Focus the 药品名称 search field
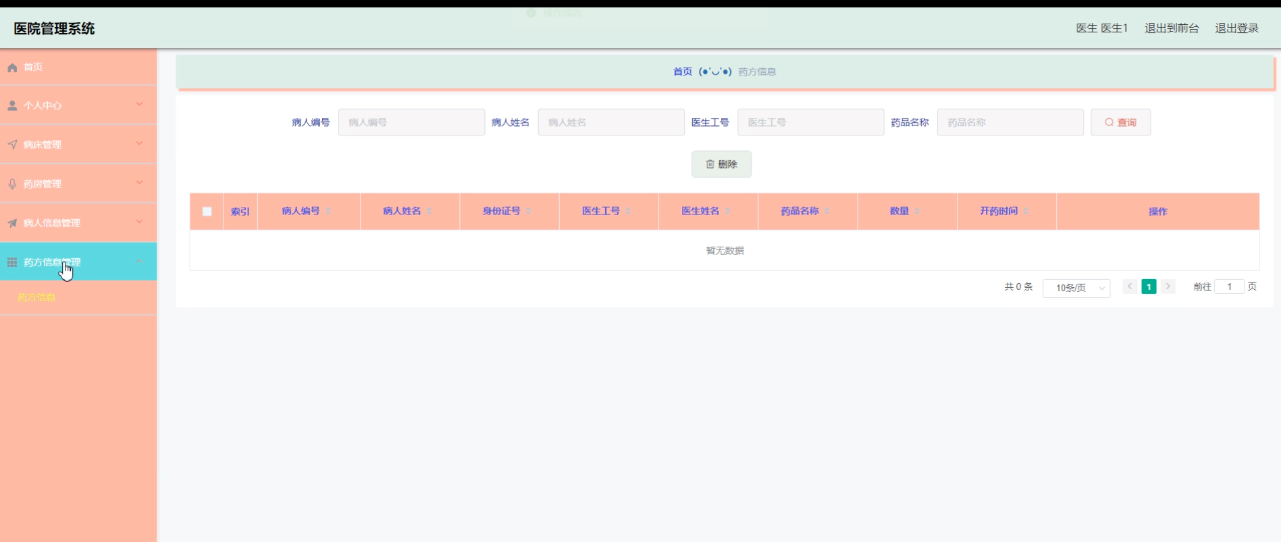 pos(1010,122)
